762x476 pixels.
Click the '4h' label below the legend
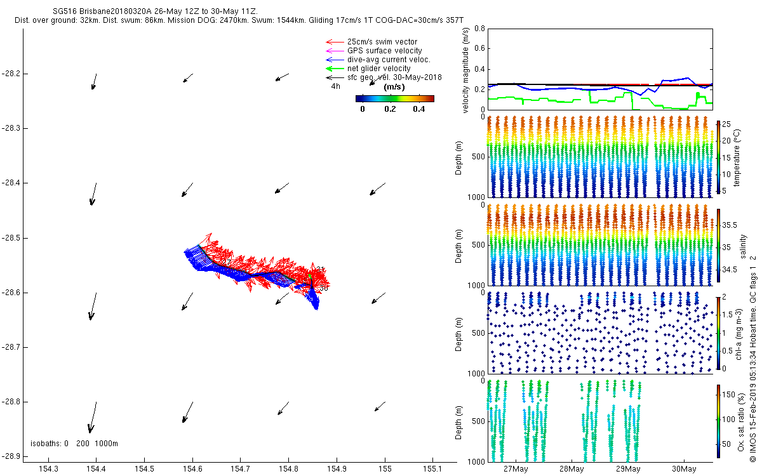[335, 86]
